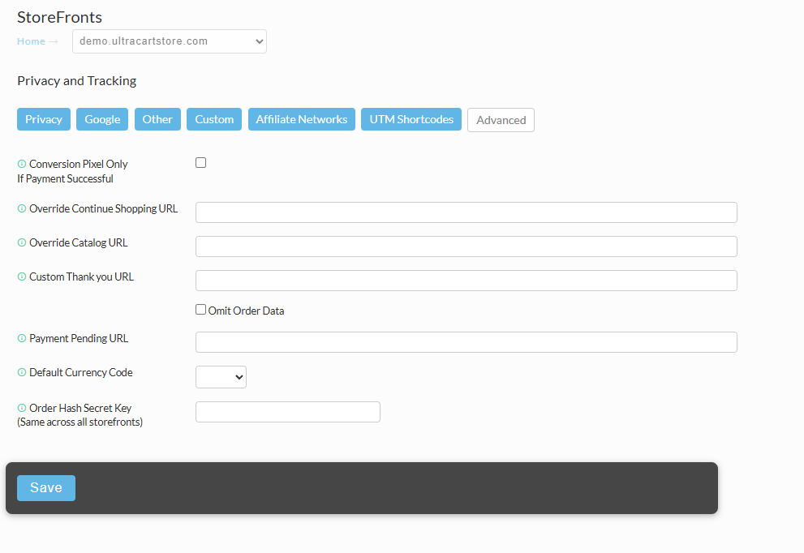804x553 pixels.
Task: Click info icon beside Payment Pending URL
Action: [x=22, y=338]
